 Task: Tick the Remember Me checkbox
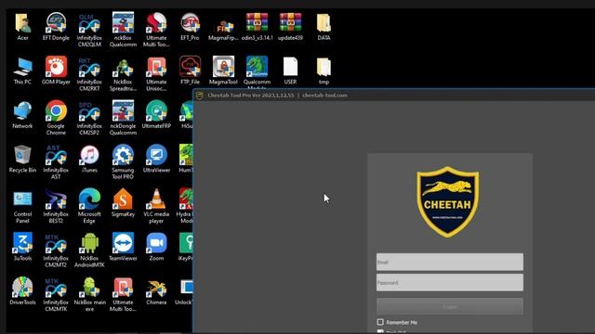[x=380, y=322]
